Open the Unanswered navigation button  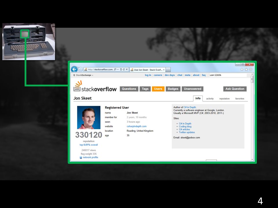[x=193, y=89]
